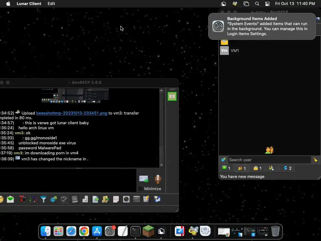Click the broom clear search icon

315,160
